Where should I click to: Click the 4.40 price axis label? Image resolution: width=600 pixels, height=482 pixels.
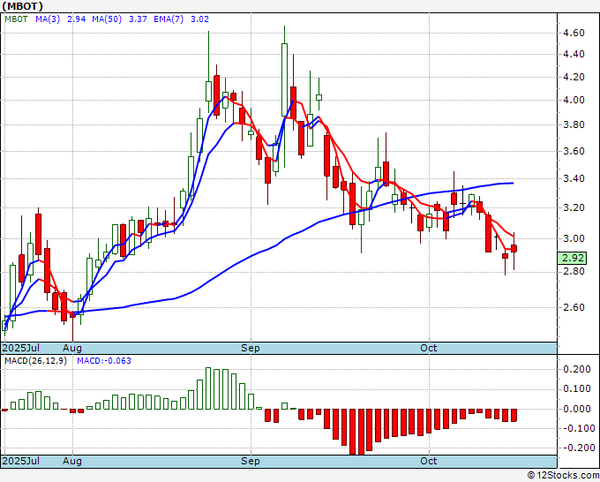574,55
